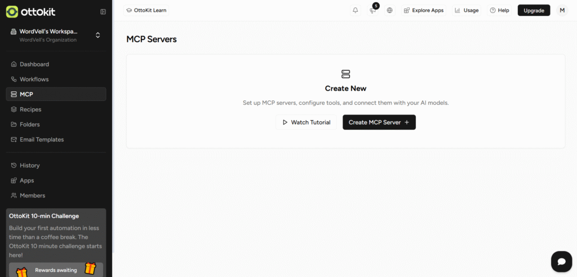Click the plus icon in Create MCP Server
The width and height of the screenshot is (577, 277).
[407, 122]
